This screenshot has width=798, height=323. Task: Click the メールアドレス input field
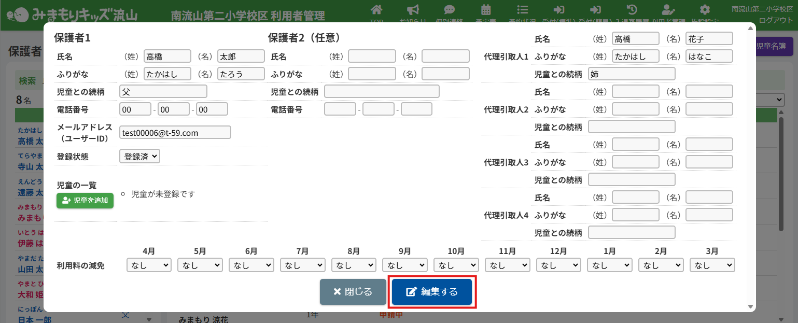click(x=175, y=133)
